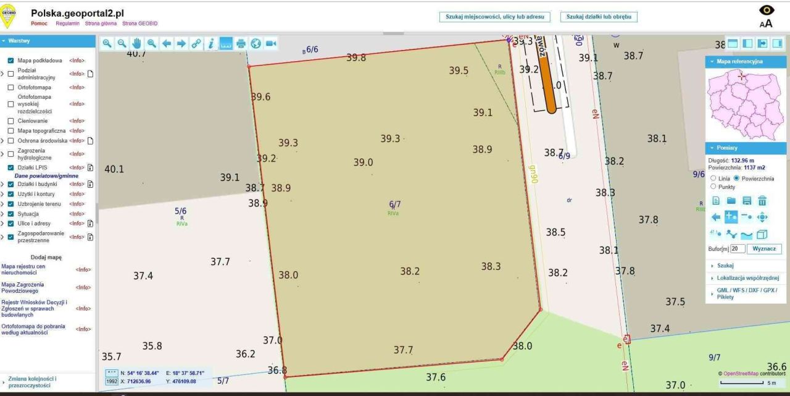
Task: Click 1992 coordinate system button
Action: point(112,381)
